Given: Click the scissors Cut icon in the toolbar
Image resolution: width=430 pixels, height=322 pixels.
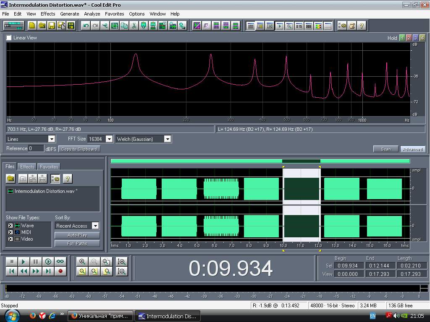Looking at the screenshot, I should pos(134,26).
